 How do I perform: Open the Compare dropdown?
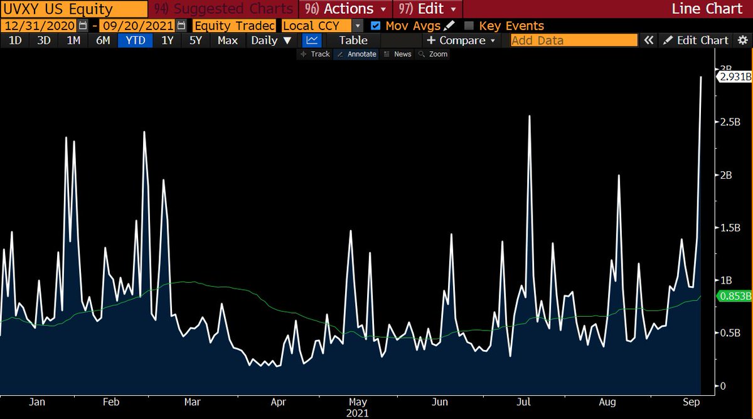pyautogui.click(x=461, y=40)
